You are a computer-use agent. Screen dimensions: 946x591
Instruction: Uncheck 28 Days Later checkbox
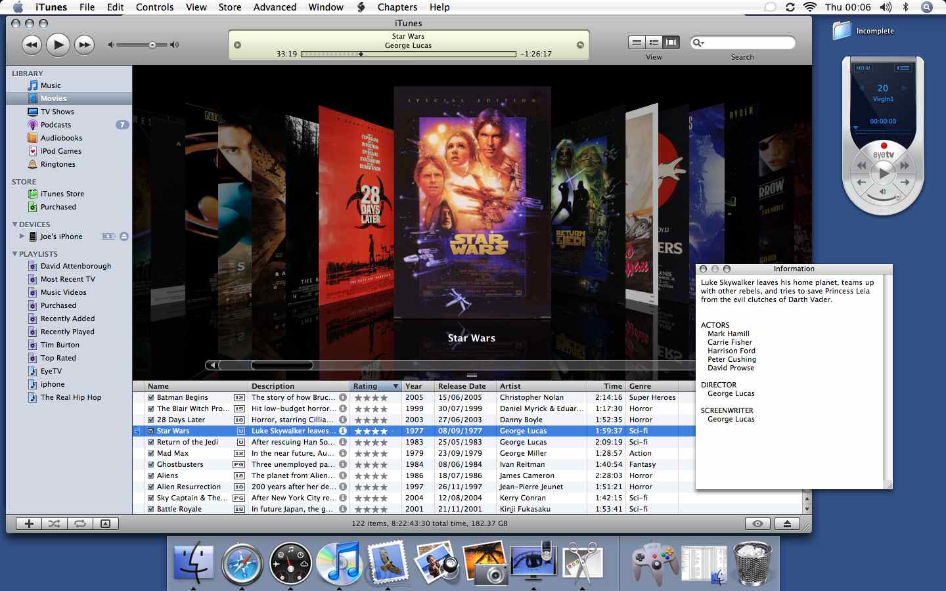(151, 420)
